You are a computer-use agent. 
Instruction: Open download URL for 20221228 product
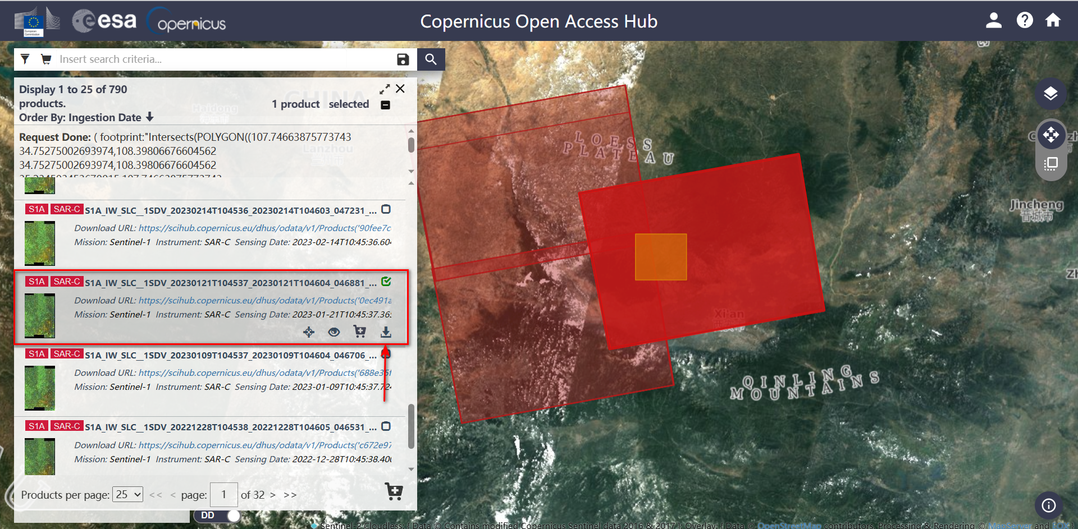click(265, 445)
